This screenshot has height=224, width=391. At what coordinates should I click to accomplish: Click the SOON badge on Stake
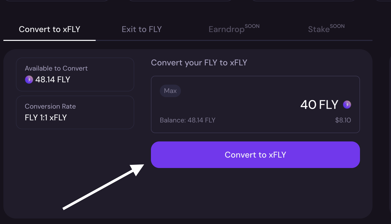pos(337,26)
